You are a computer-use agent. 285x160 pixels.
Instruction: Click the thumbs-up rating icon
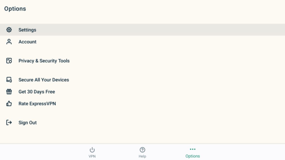(9, 103)
